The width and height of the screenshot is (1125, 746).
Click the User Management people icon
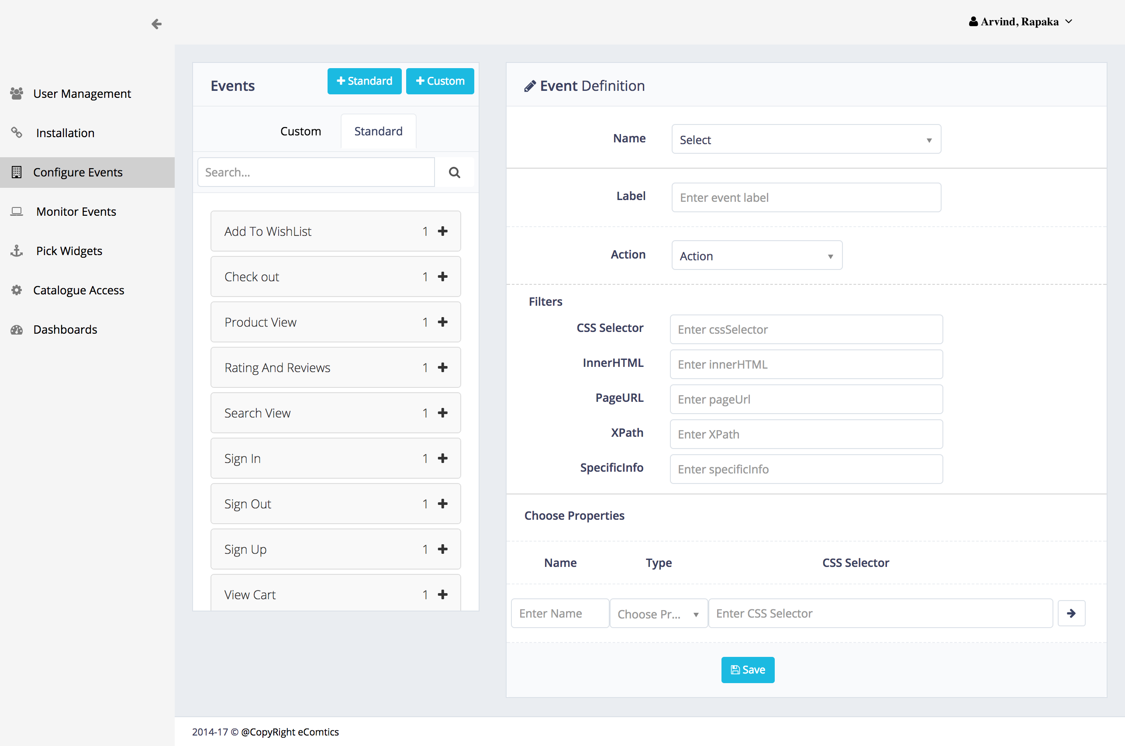coord(17,93)
